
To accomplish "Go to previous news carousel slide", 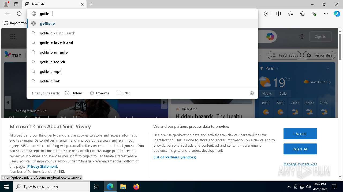I will click(8, 102).
